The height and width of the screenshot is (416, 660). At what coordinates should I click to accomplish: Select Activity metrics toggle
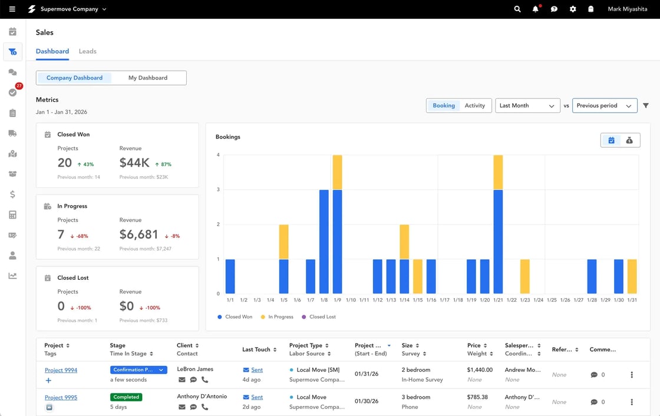[x=475, y=105]
